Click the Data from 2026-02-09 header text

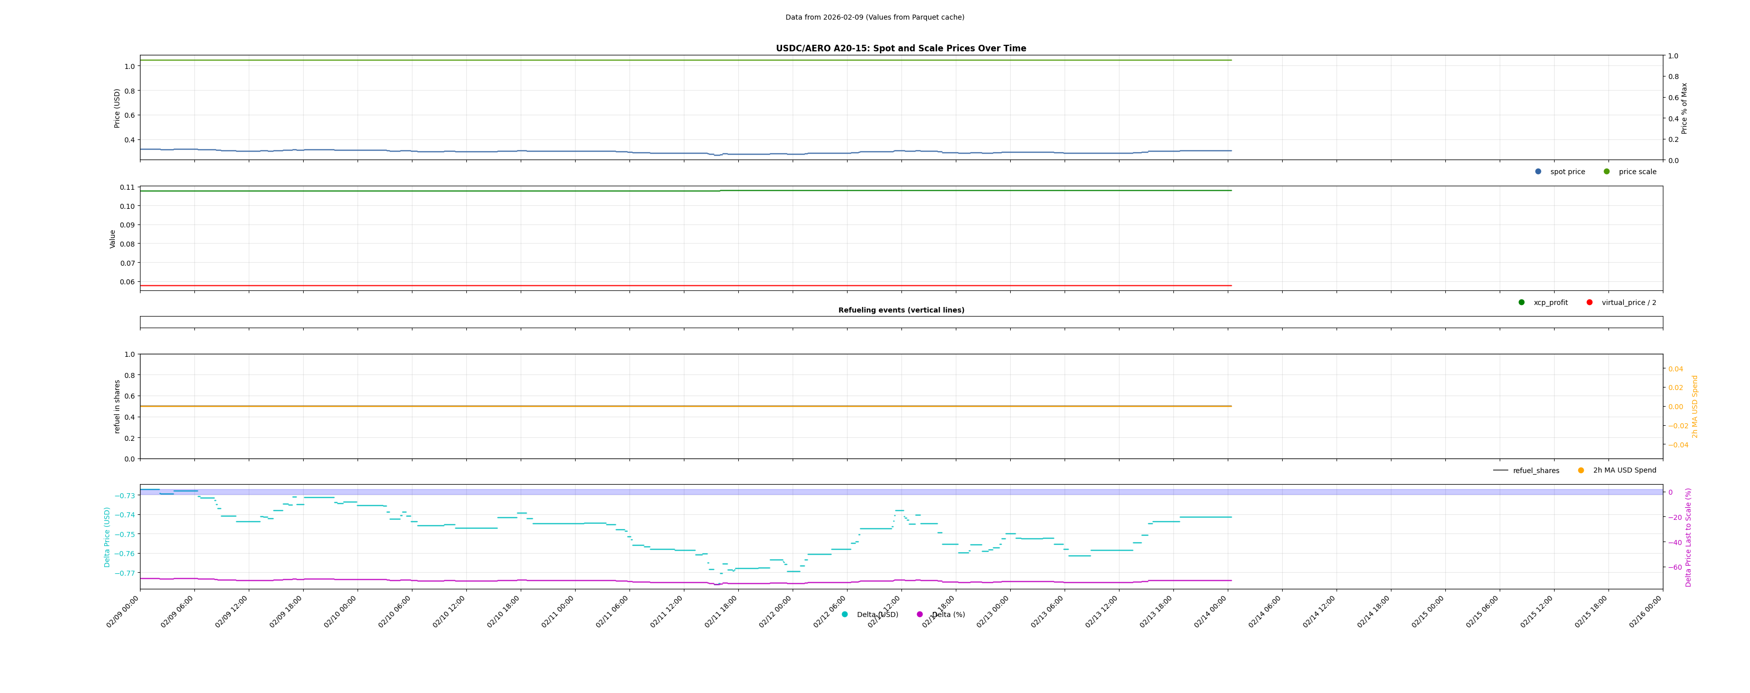tap(874, 18)
